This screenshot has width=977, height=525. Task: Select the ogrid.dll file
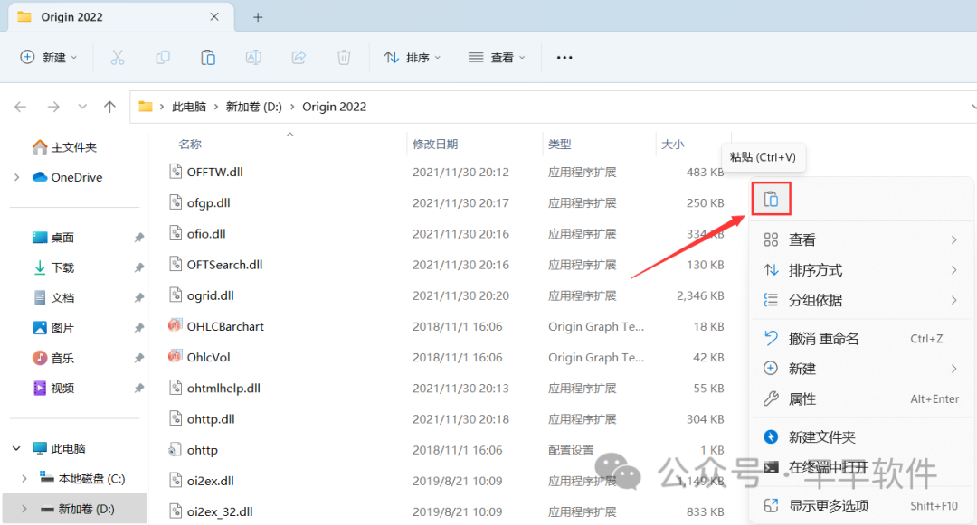(x=210, y=295)
